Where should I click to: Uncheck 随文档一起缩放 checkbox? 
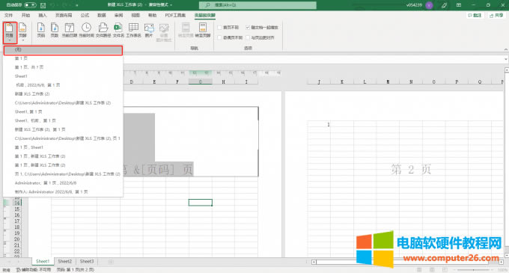pyautogui.click(x=248, y=28)
